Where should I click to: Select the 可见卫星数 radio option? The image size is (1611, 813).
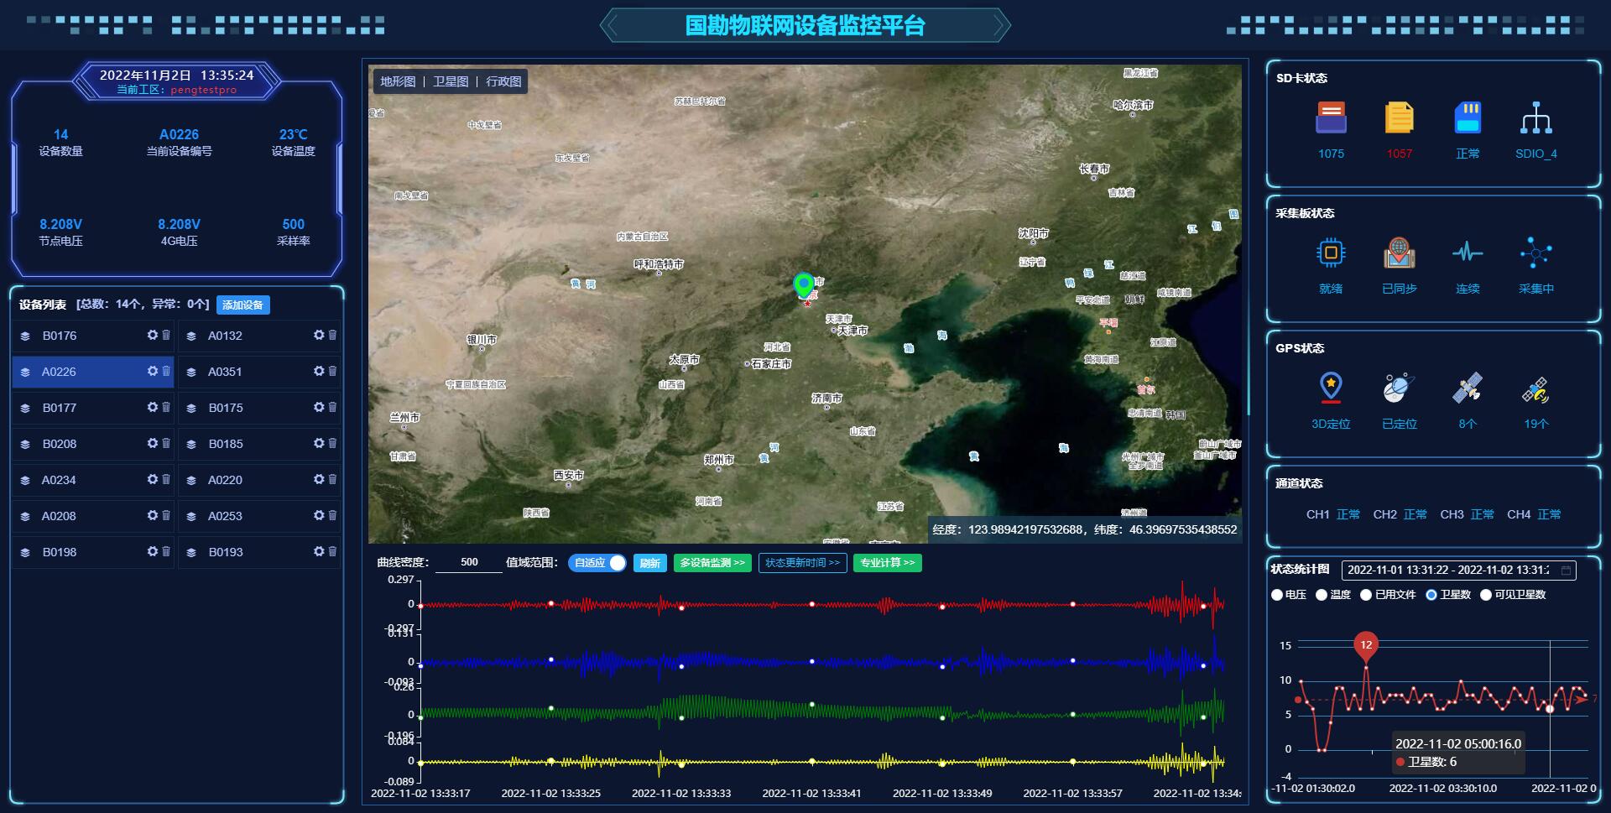click(x=1486, y=595)
